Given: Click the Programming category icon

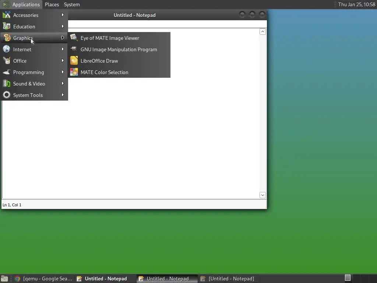Looking at the screenshot, I should [x=7, y=72].
